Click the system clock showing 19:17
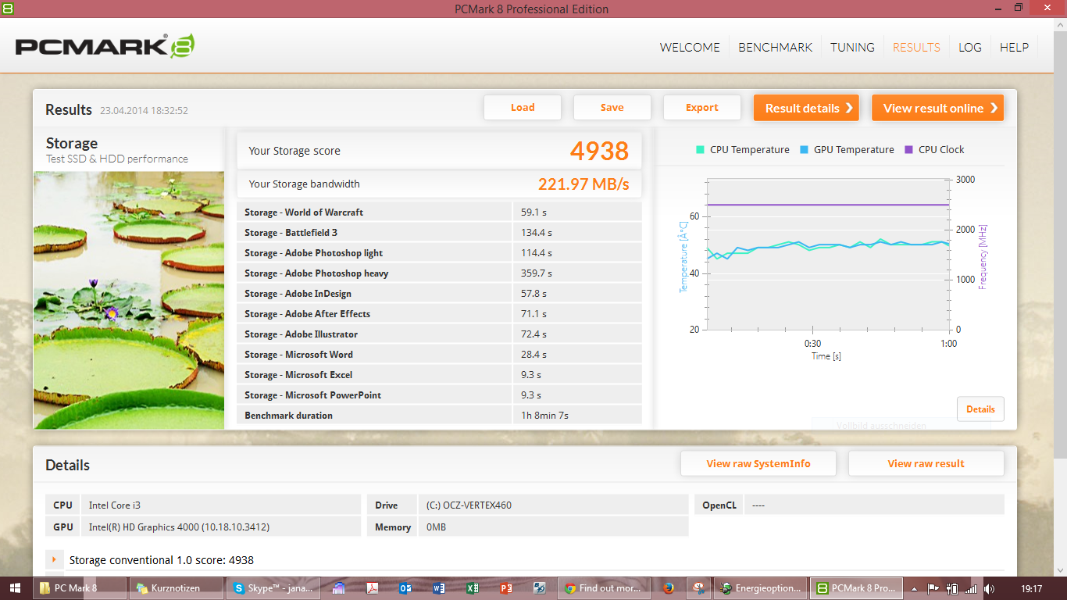The height and width of the screenshot is (600, 1067). [x=1032, y=588]
